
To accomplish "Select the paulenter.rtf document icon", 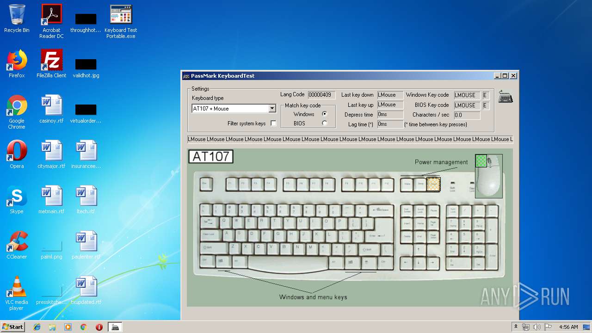I will (86, 245).
